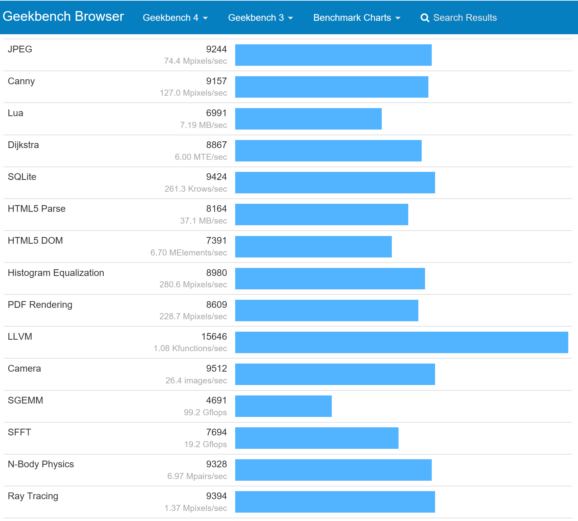Click the N-Body Physics score 9328

[216, 464]
